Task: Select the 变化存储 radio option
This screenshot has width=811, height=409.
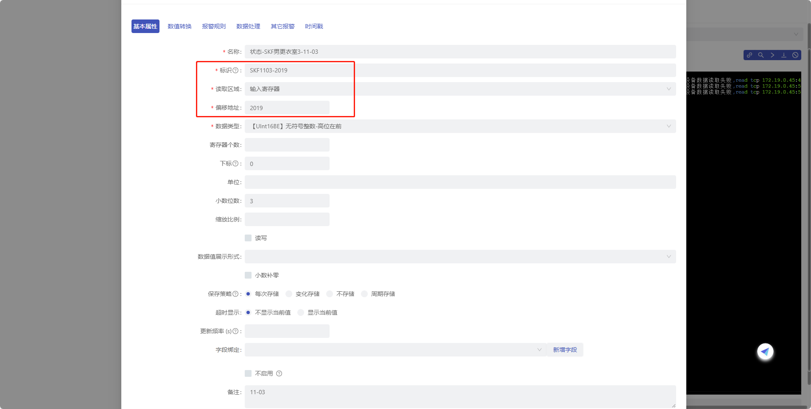Action: [x=289, y=294]
